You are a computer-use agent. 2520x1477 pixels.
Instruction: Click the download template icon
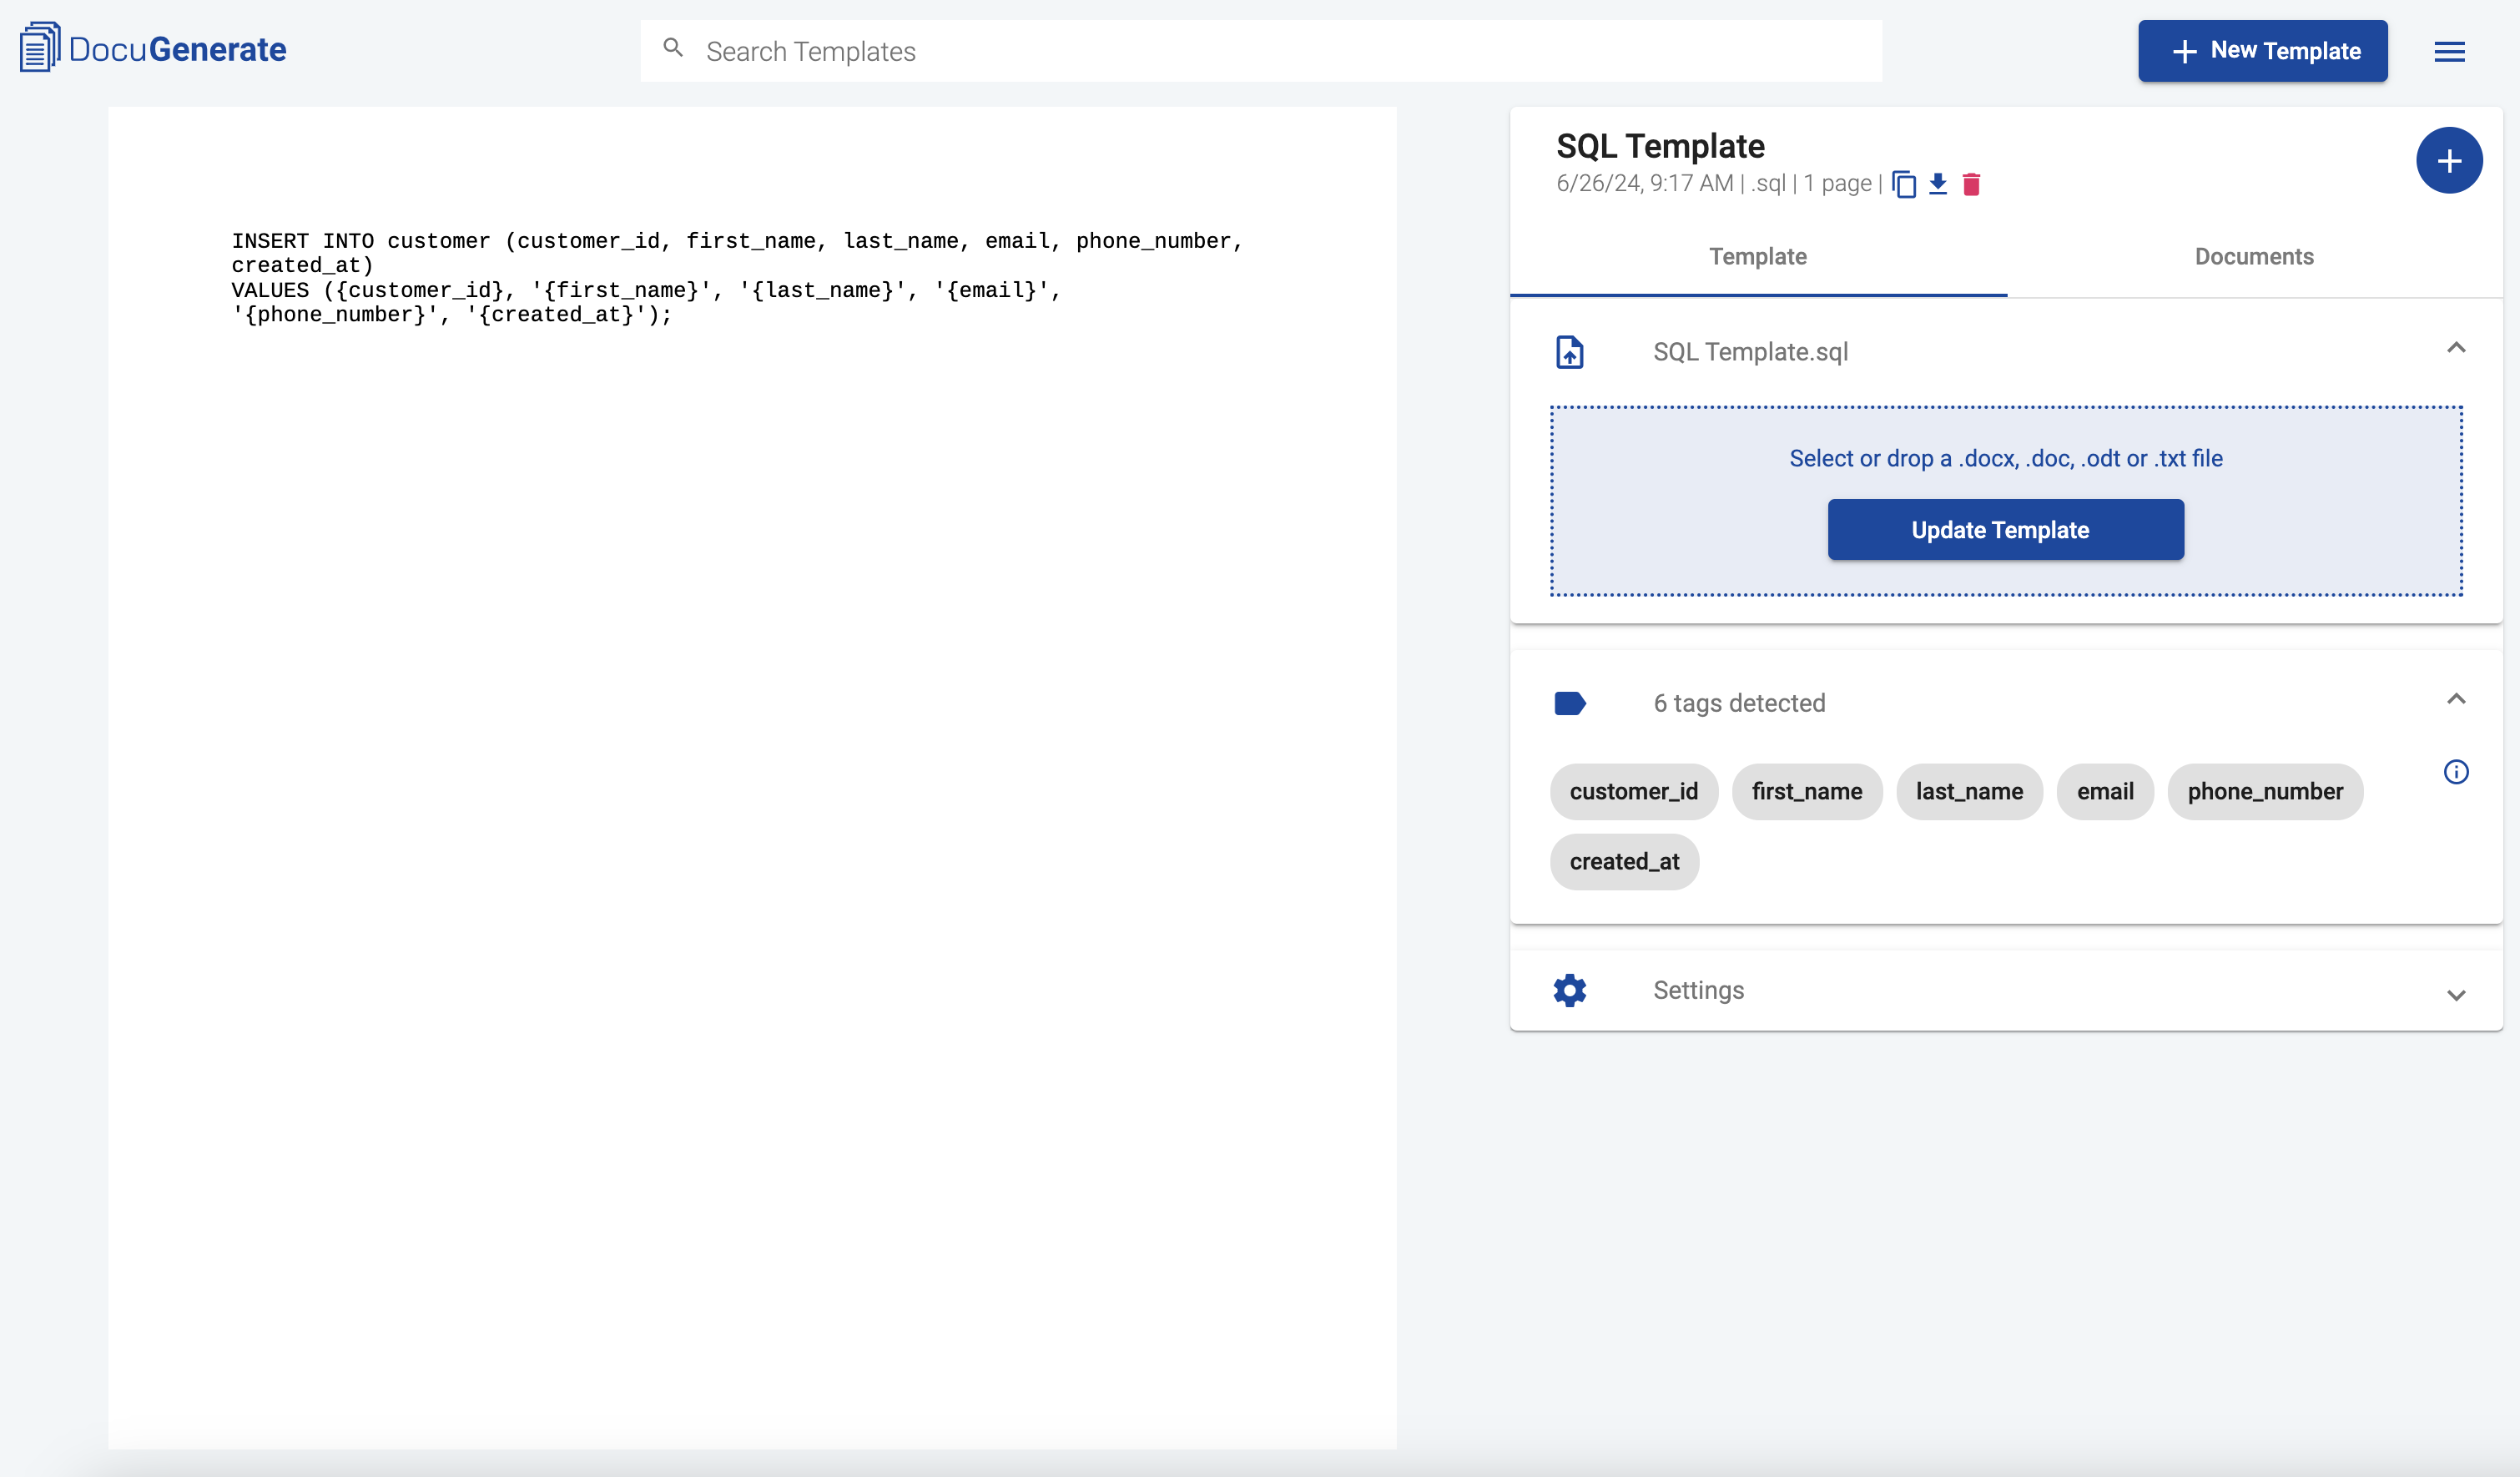(1937, 183)
